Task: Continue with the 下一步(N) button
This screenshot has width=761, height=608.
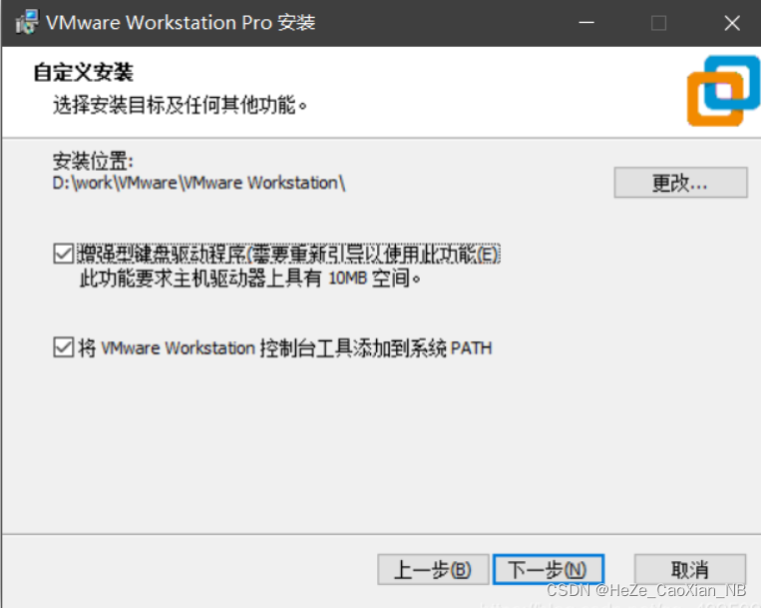Action: pos(549,570)
